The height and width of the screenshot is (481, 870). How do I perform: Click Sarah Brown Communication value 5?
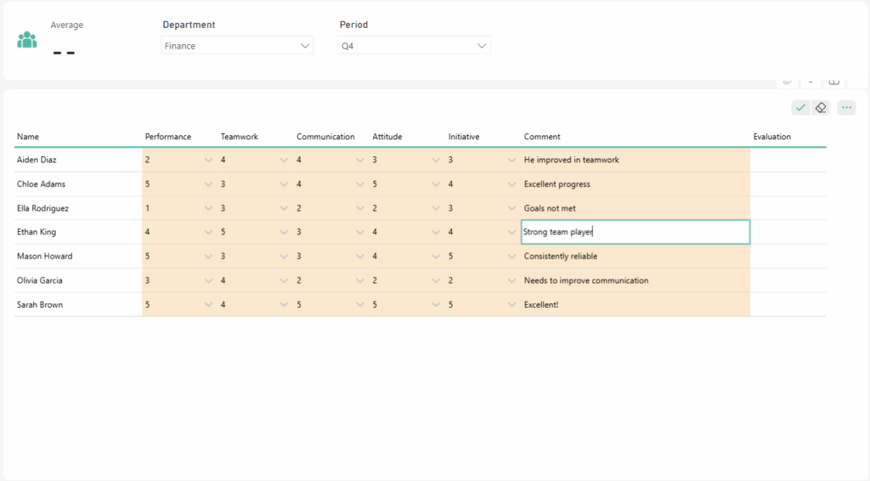299,304
